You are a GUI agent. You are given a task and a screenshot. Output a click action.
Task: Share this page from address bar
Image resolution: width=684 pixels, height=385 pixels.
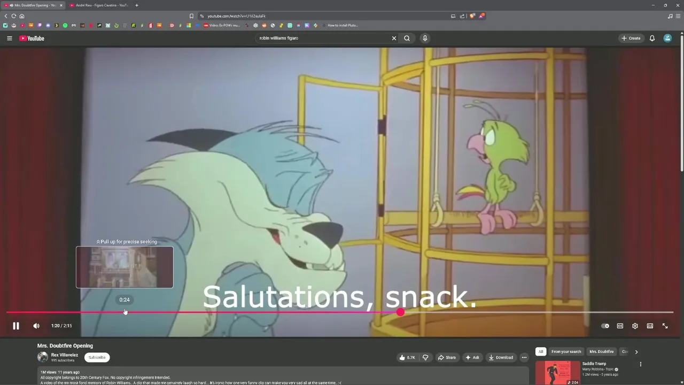[462, 16]
